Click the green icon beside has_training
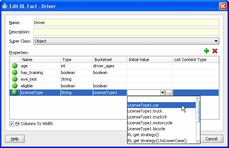Image resolution: width=229 pixels, height=148 pixels. point(14,73)
